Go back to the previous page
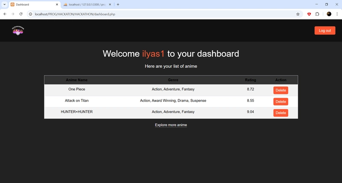 tap(5, 14)
